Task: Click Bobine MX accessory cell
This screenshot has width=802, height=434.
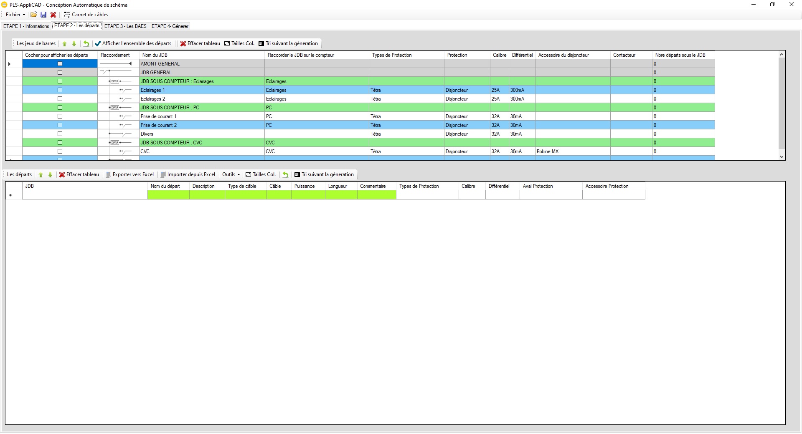Action: pyautogui.click(x=573, y=151)
